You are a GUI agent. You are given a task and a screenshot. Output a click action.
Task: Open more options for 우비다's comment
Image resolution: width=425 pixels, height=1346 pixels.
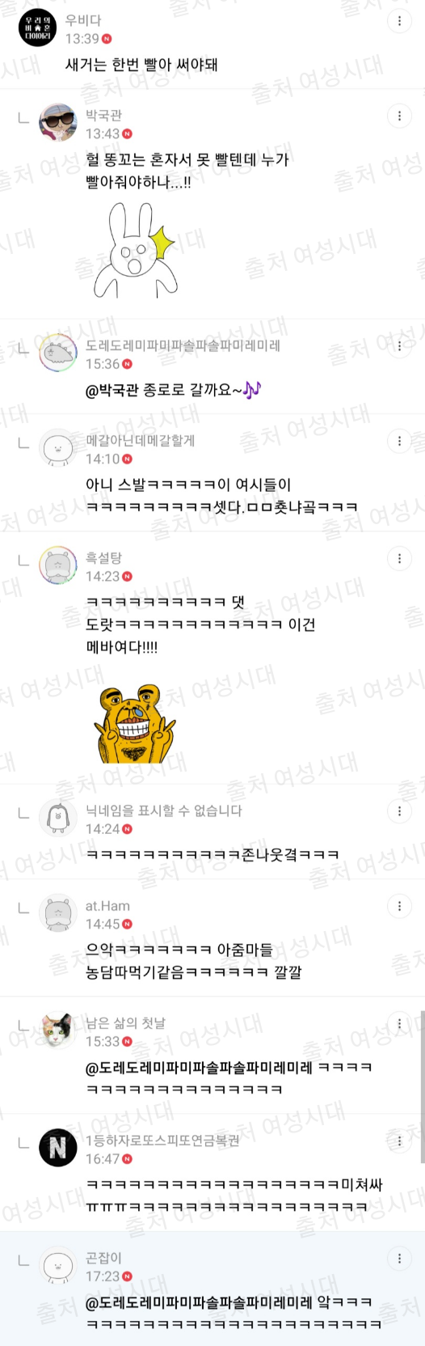click(x=399, y=22)
